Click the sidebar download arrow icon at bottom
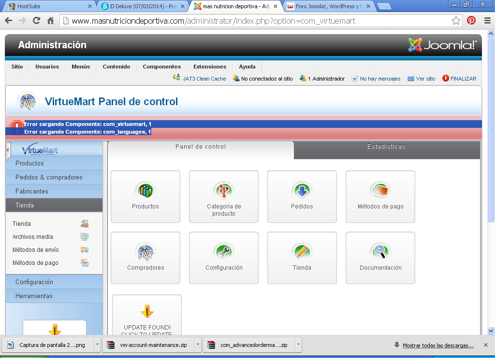Image resolution: width=495 pixels, height=358 pixels. point(55,329)
